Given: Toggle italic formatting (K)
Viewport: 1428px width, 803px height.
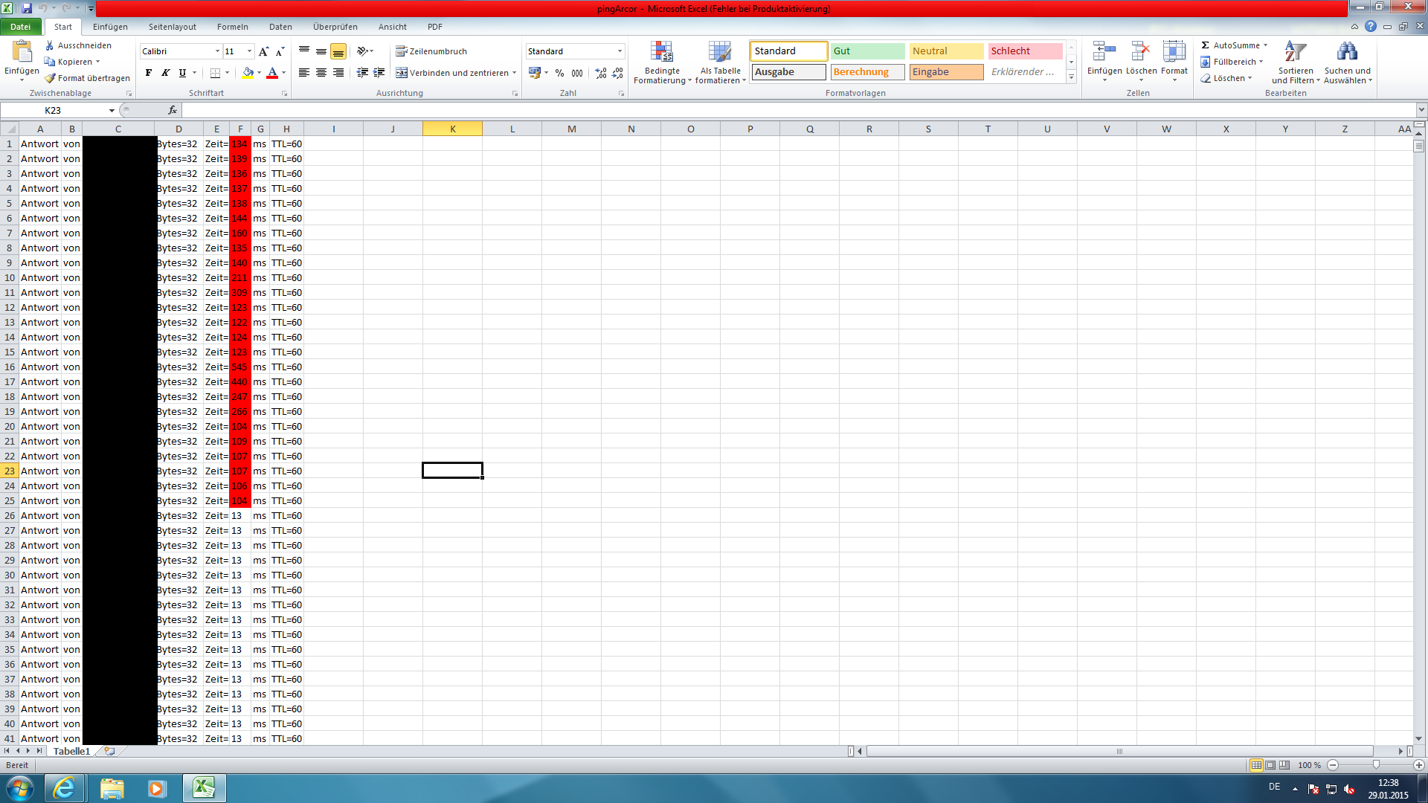Looking at the screenshot, I should click(165, 73).
